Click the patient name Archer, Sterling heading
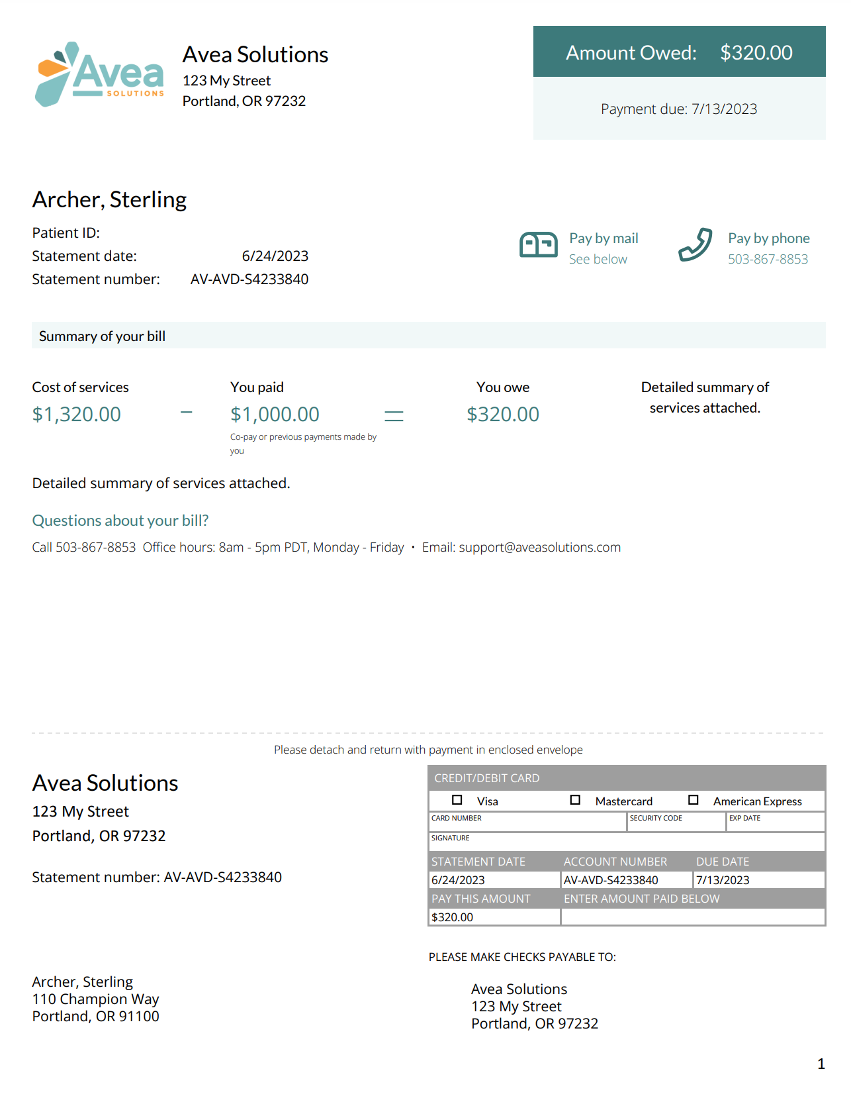Screen dimensions: 851x1106 tap(109, 199)
